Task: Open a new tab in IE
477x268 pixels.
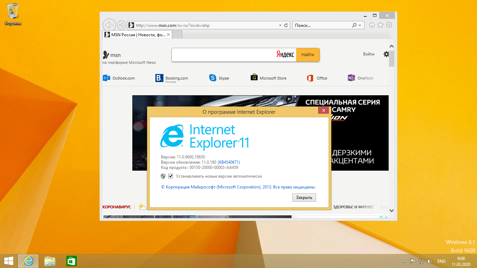Action: click(177, 35)
